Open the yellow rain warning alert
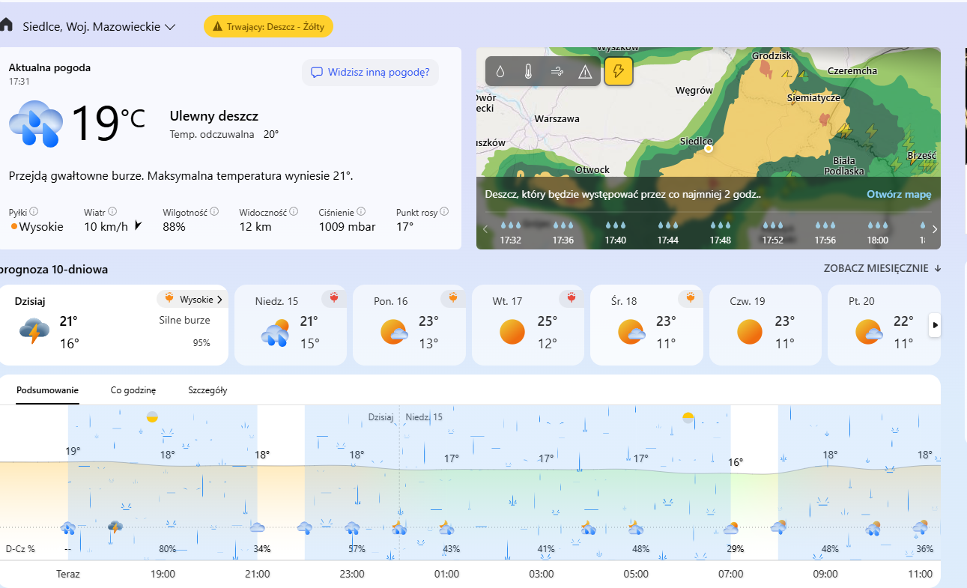The image size is (967, 588). tap(268, 26)
